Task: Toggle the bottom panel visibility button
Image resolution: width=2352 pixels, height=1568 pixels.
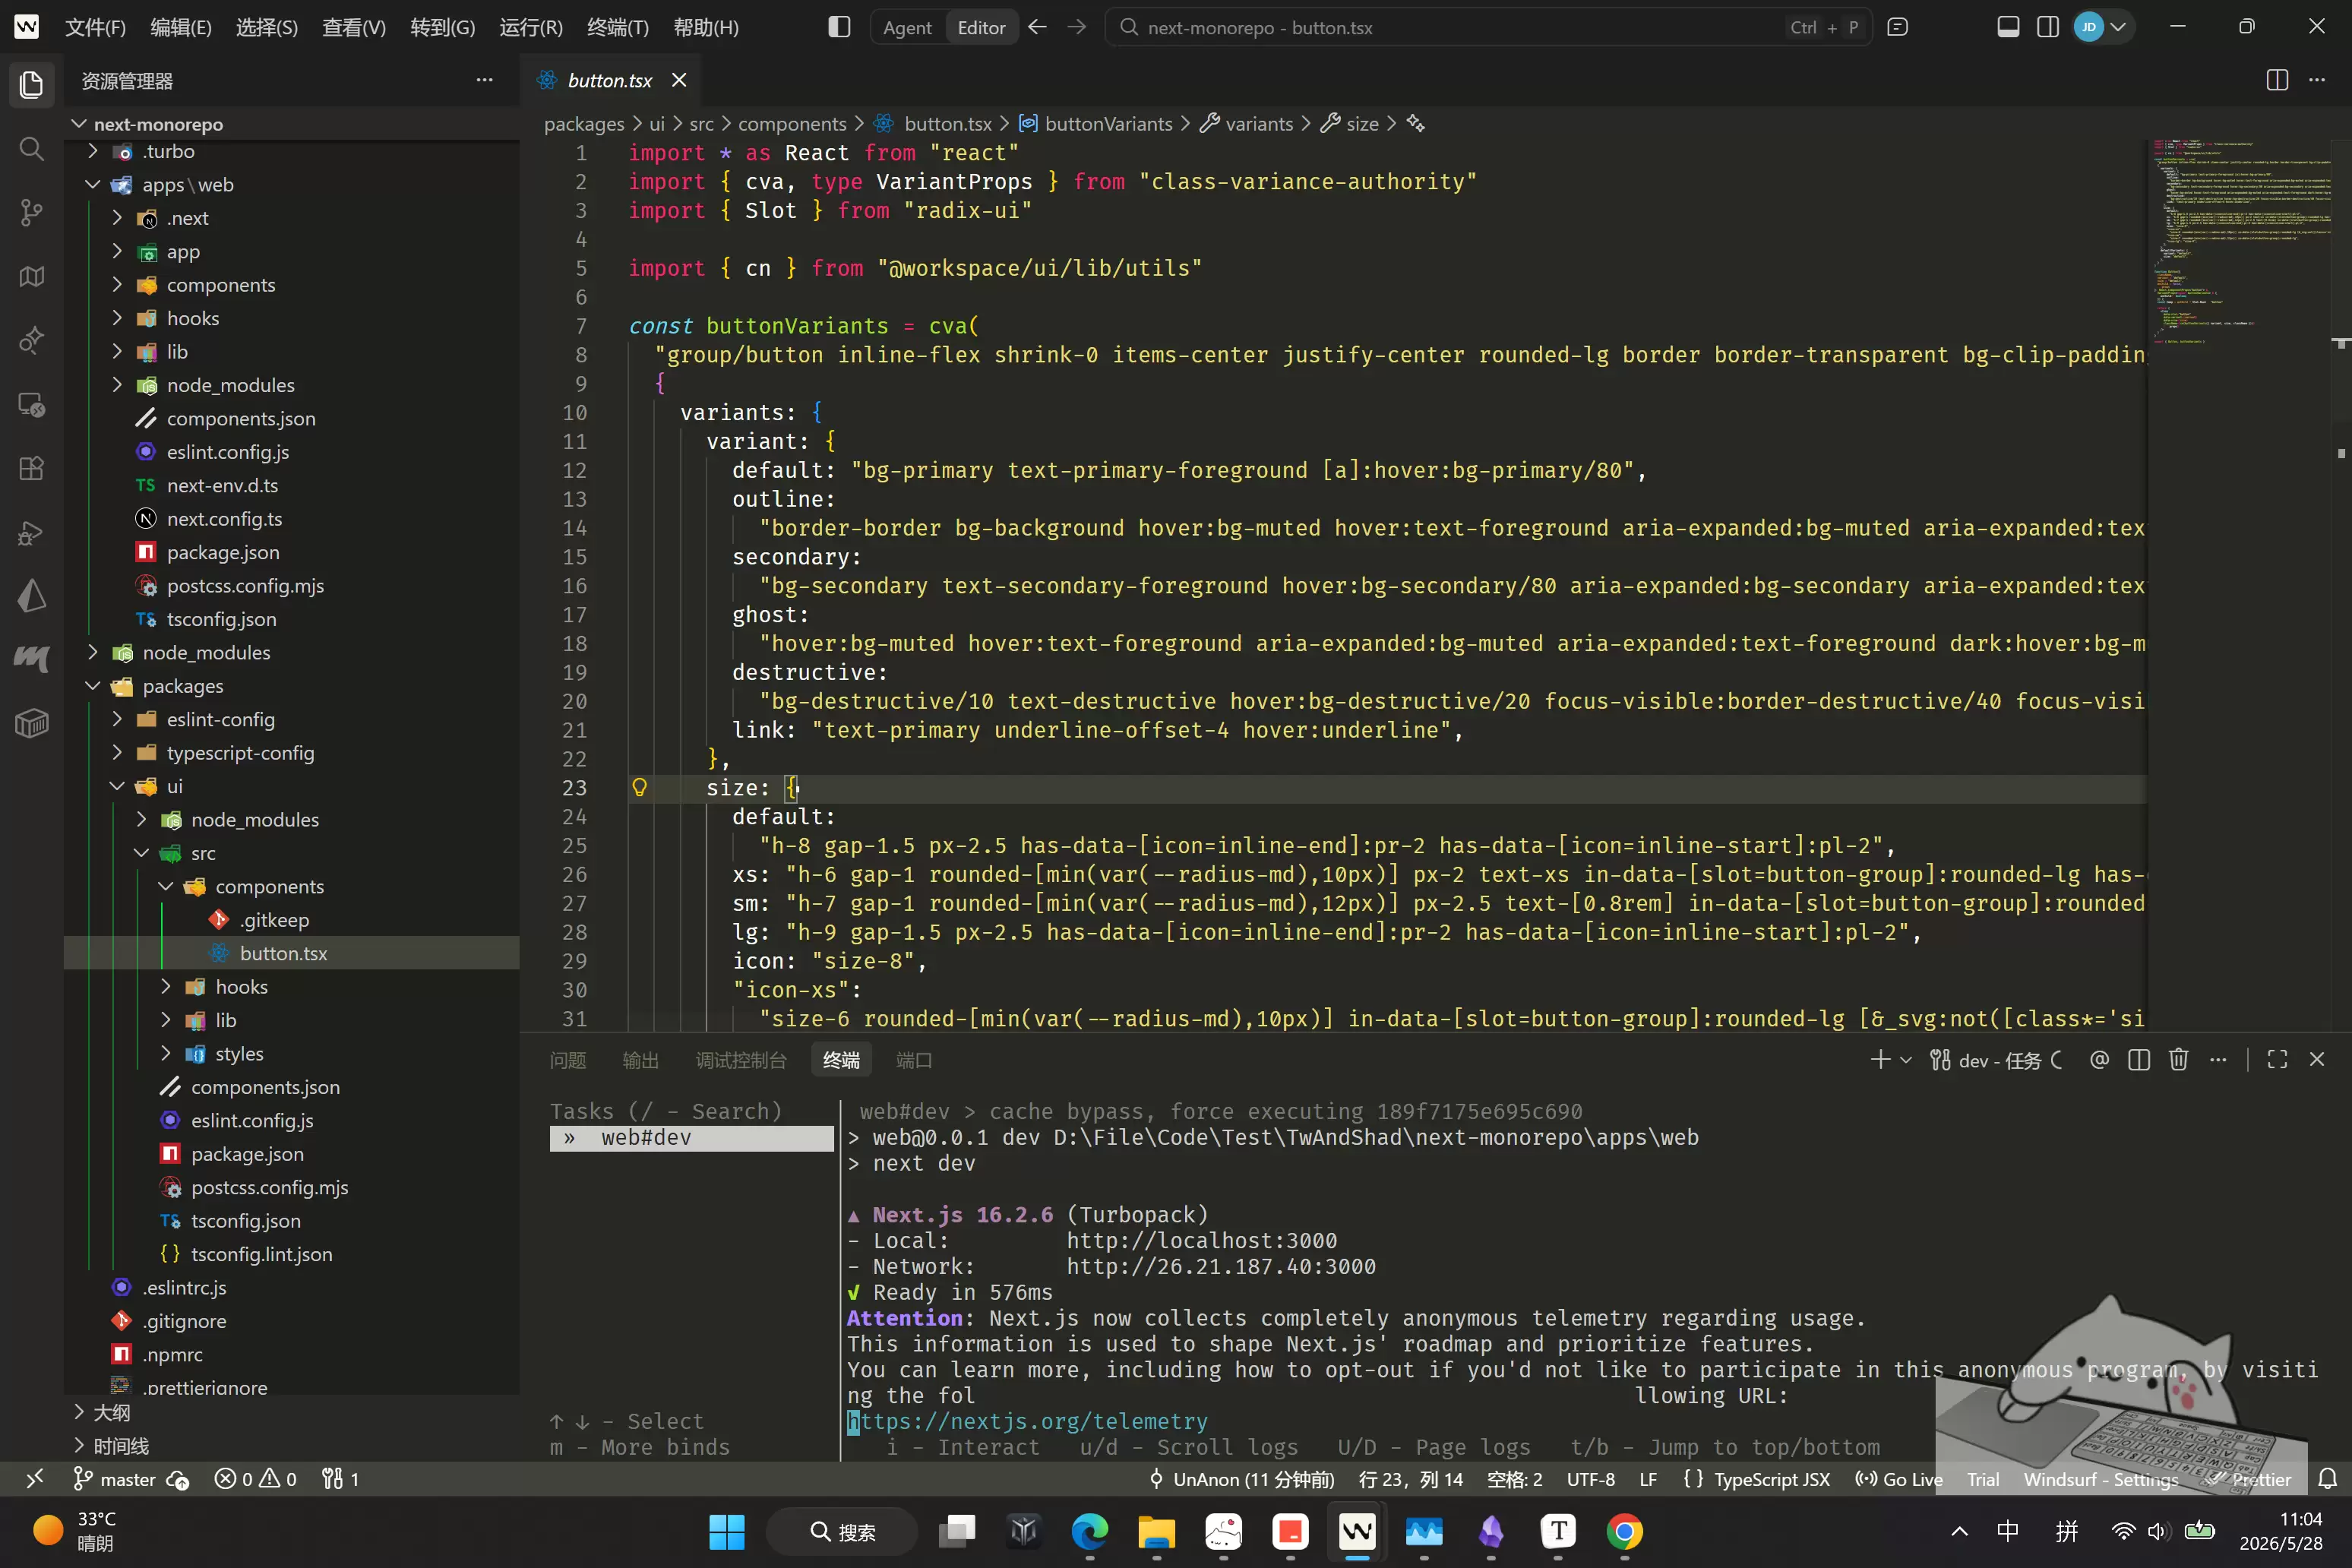Action: (2008, 27)
